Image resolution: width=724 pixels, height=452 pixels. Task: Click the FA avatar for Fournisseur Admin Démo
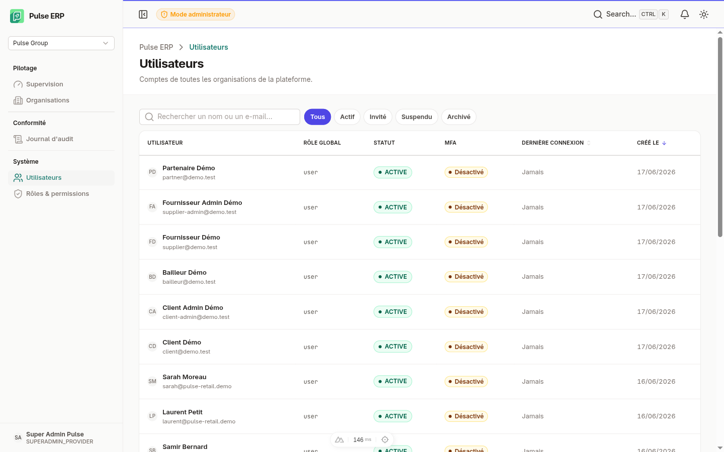point(152,207)
